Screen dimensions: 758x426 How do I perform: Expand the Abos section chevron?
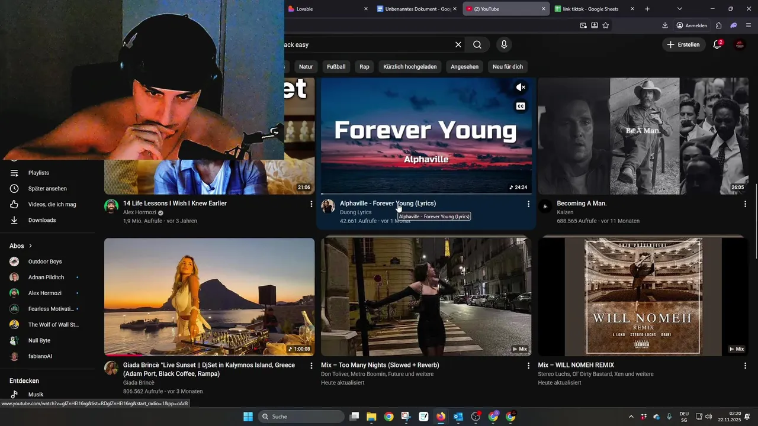coord(31,246)
